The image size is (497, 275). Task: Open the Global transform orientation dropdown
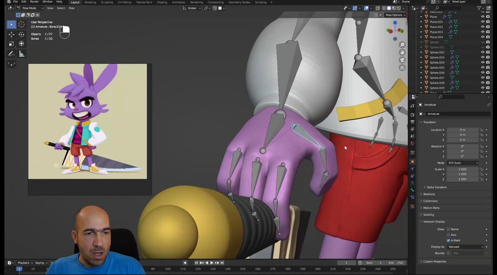(x=192, y=8)
